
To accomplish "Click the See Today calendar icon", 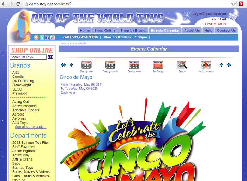I will pyautogui.click(x=158, y=65).
